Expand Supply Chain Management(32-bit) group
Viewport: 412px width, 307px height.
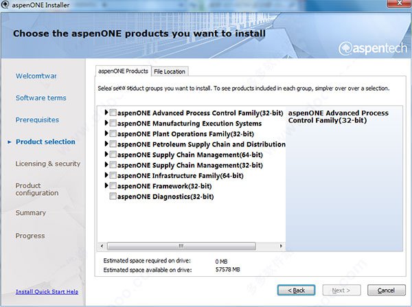click(106, 165)
